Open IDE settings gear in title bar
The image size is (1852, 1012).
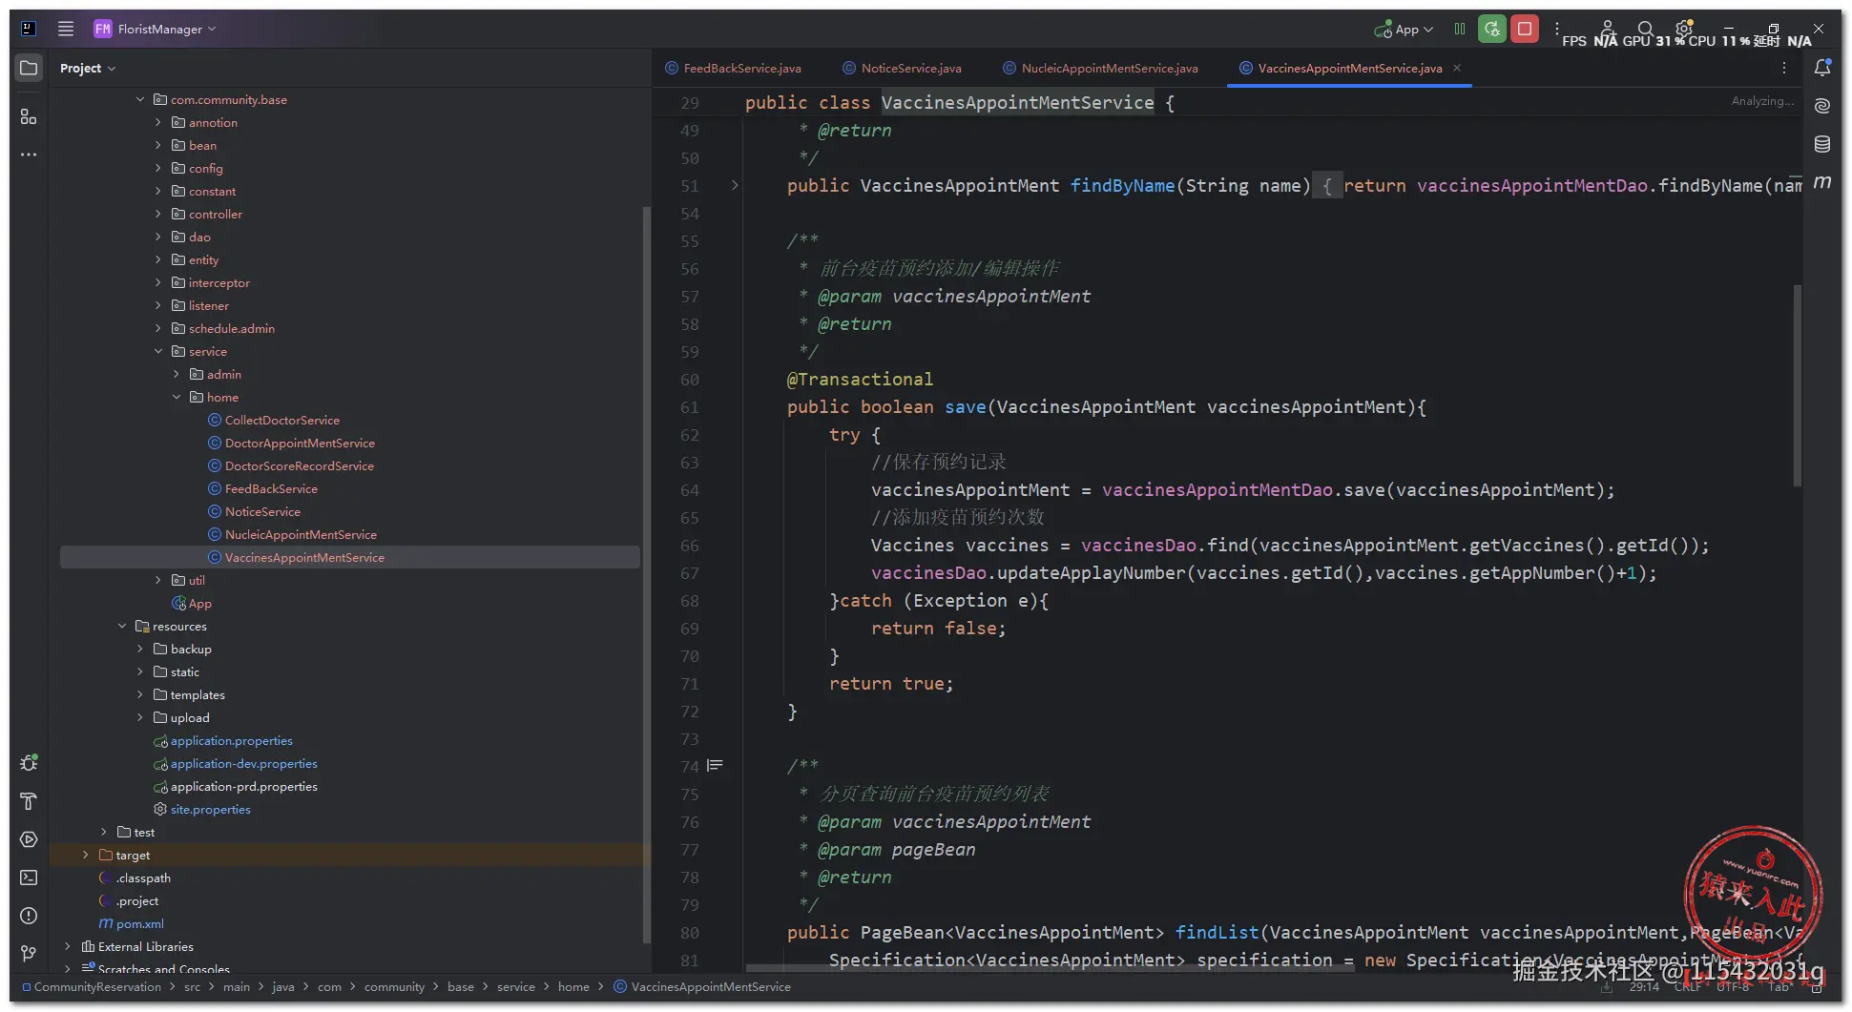coord(1684,29)
